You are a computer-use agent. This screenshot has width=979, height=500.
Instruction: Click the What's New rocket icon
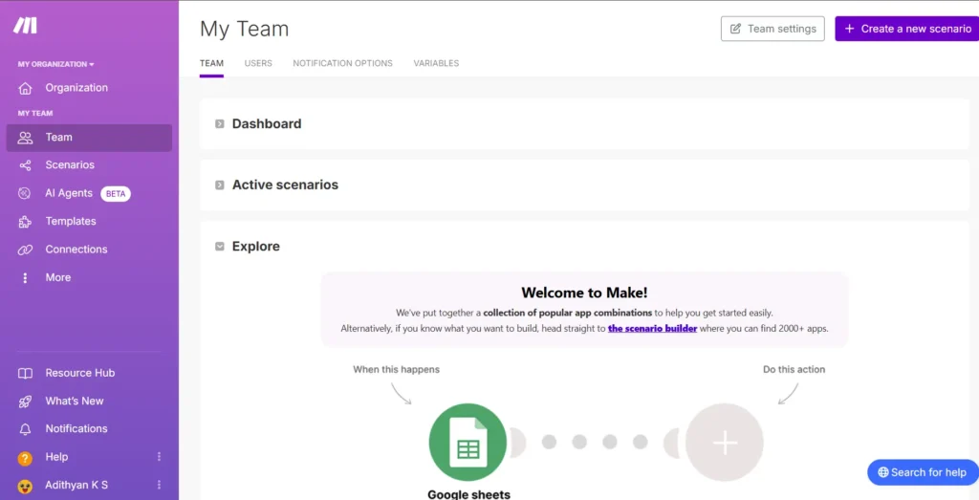coord(25,402)
